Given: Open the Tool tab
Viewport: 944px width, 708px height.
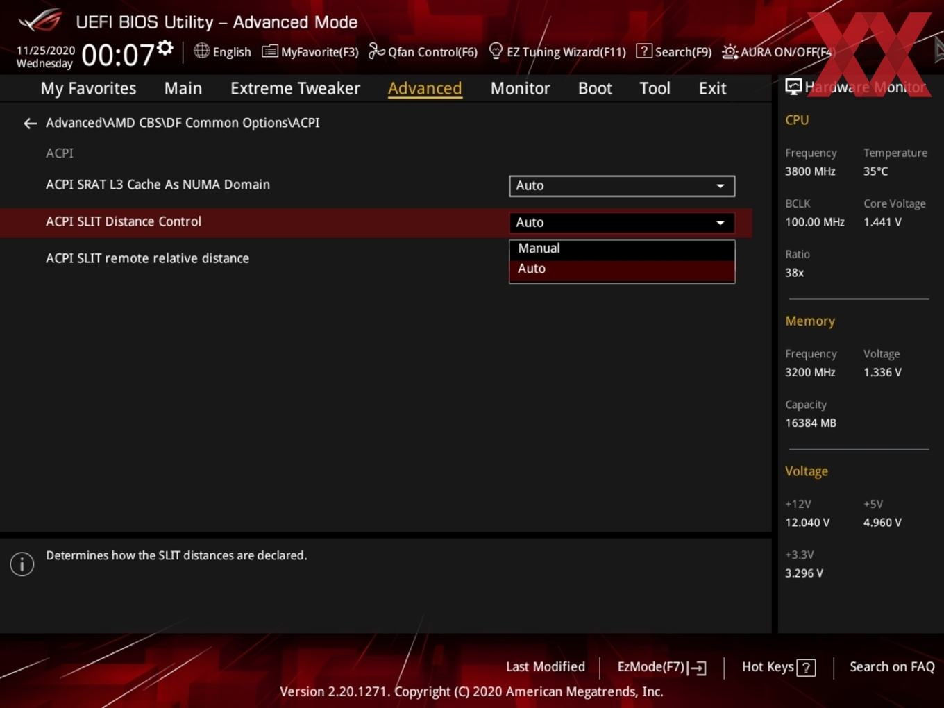Looking at the screenshot, I should 655,88.
